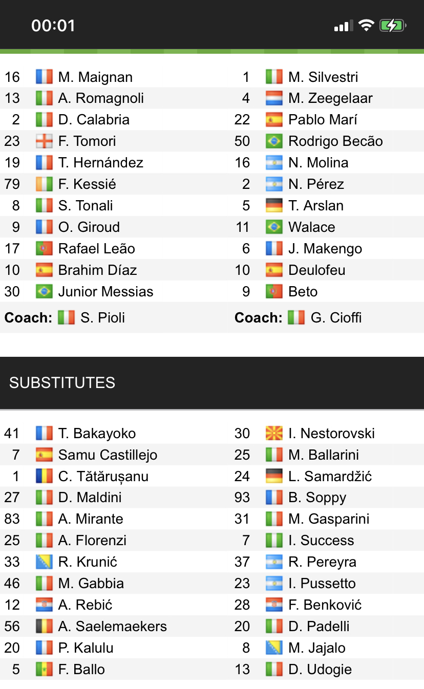Viewport: 424px width, 689px height.
Task: Click the battery charging indicator
Action: (x=392, y=24)
